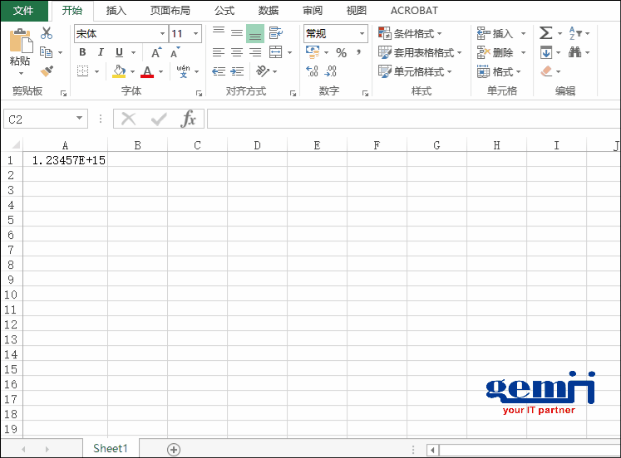Toggle Italic formatting
The width and height of the screenshot is (621, 458).
[101, 52]
